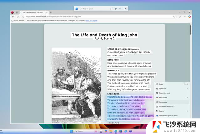Choose Create a bulleted list option
200x134 pixels.
pyautogui.click(x=172, y=107)
